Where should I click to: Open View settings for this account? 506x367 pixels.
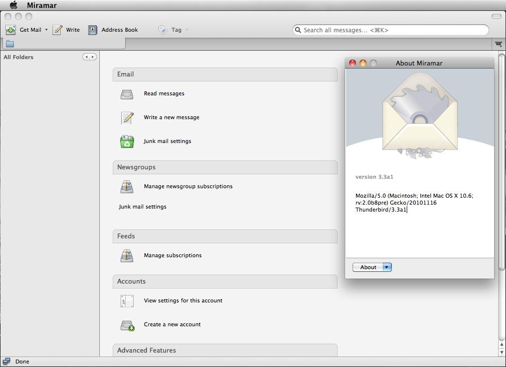coord(183,300)
